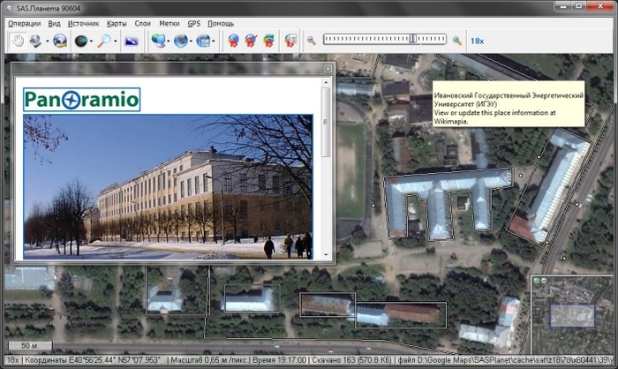
Task: Click the zoom level slider handle
Action: 412,40
